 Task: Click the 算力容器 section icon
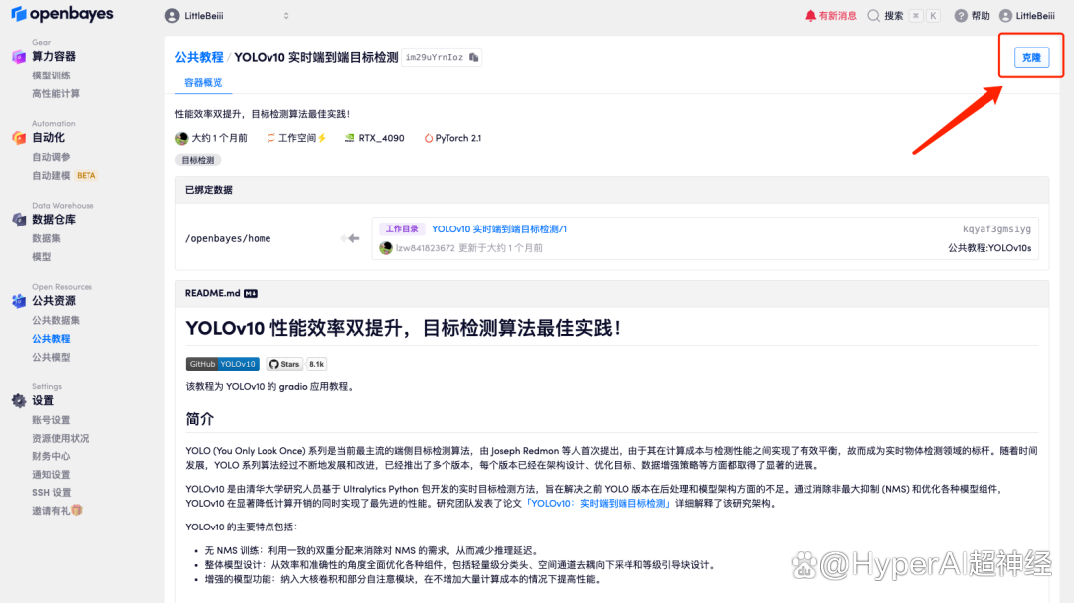point(19,56)
